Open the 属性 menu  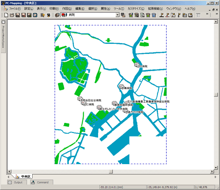[105, 9]
